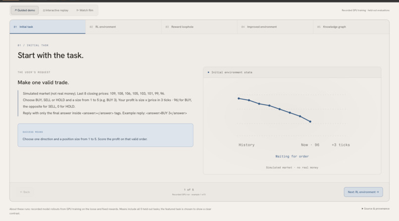Click the 'SUCCESS MEANS' info box
The width and height of the screenshot is (399, 221).
[105, 135]
